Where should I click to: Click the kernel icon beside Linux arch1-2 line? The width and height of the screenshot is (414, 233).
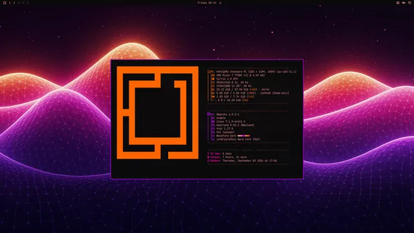coord(213,122)
